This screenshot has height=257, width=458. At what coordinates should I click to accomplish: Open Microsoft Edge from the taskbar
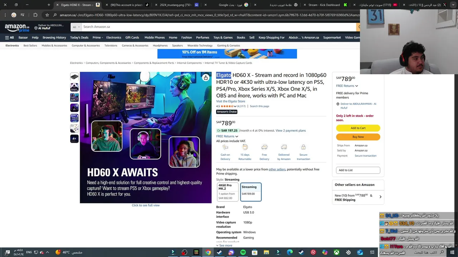(290, 252)
